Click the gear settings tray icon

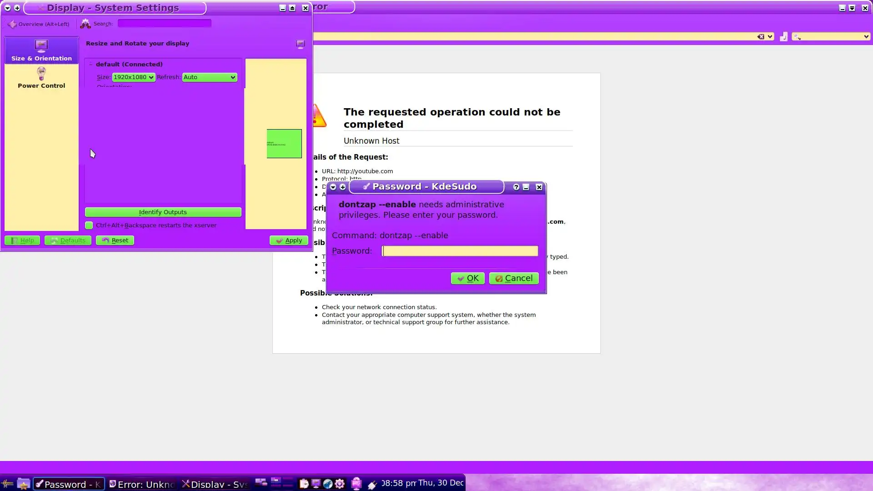point(340,484)
